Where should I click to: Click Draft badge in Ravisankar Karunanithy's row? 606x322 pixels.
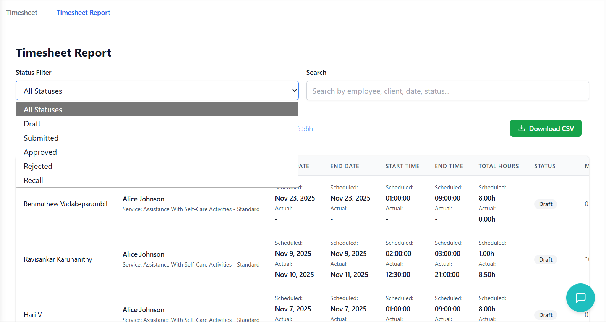[545, 260]
